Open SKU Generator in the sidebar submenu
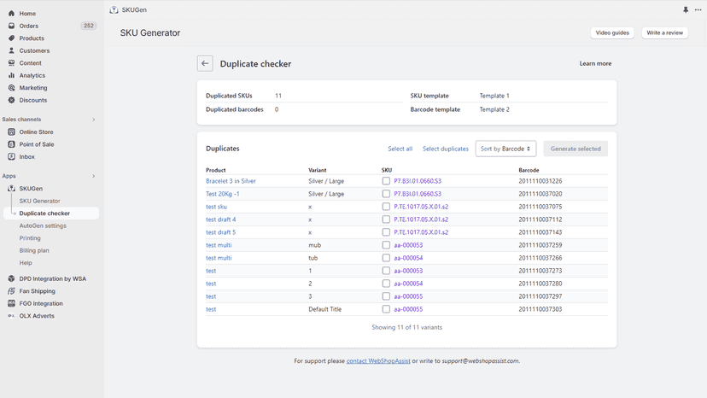The image size is (707, 398). click(x=39, y=201)
